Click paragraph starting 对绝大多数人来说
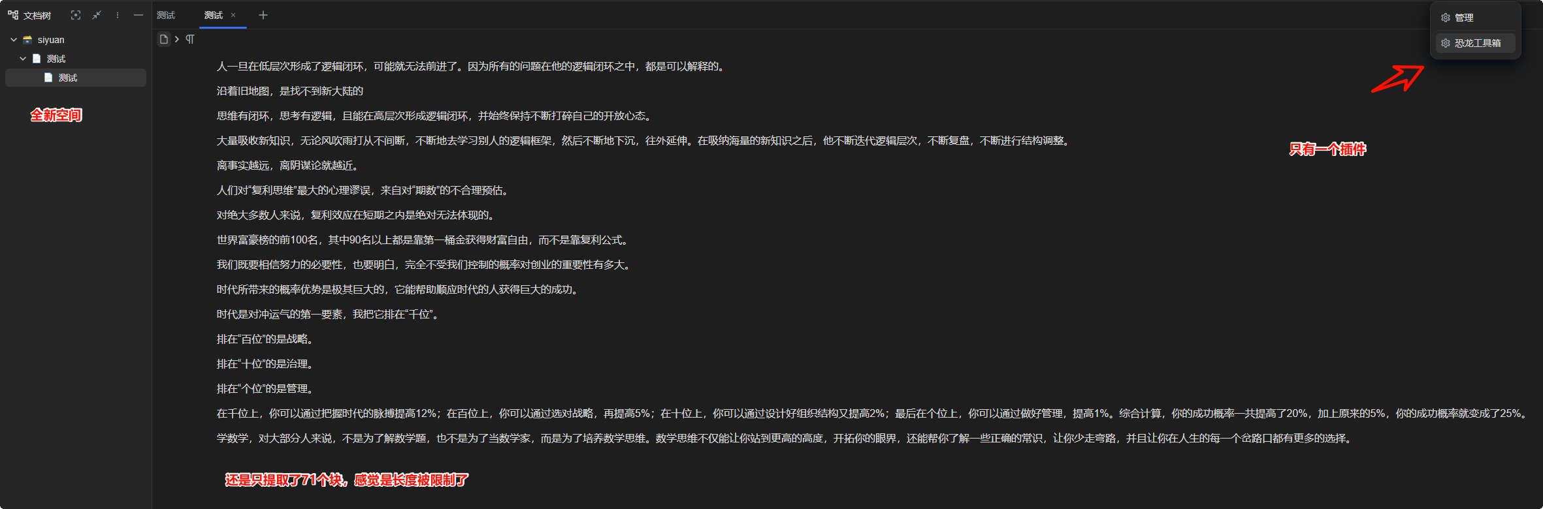This screenshot has width=1543, height=509. (x=357, y=215)
